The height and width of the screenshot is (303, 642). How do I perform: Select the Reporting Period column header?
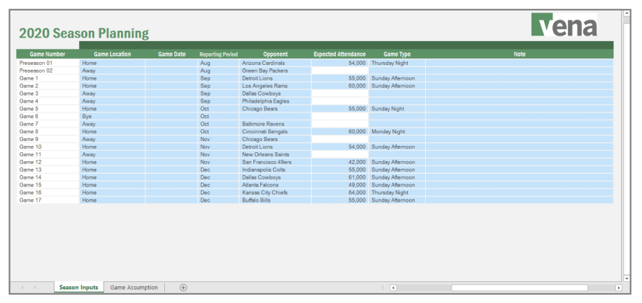(218, 54)
